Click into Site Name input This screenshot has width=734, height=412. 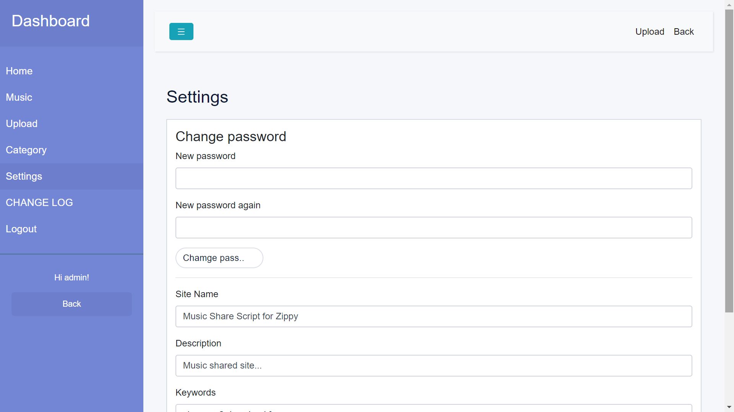[434, 317]
